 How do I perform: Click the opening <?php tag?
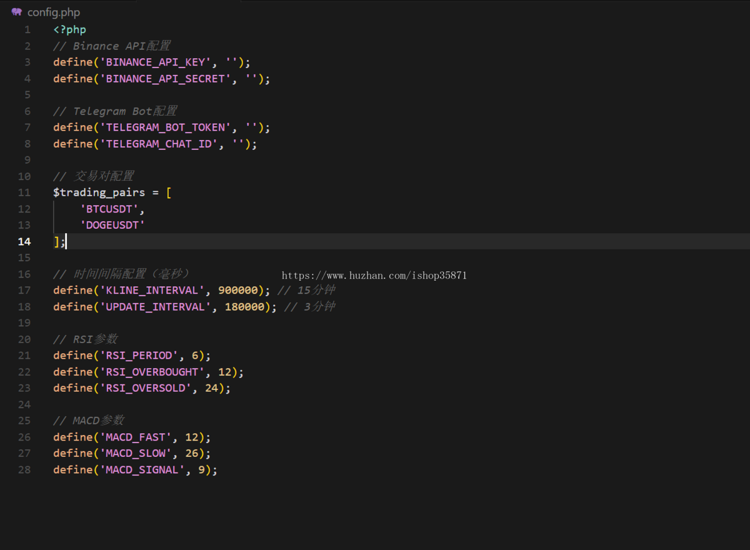70,30
